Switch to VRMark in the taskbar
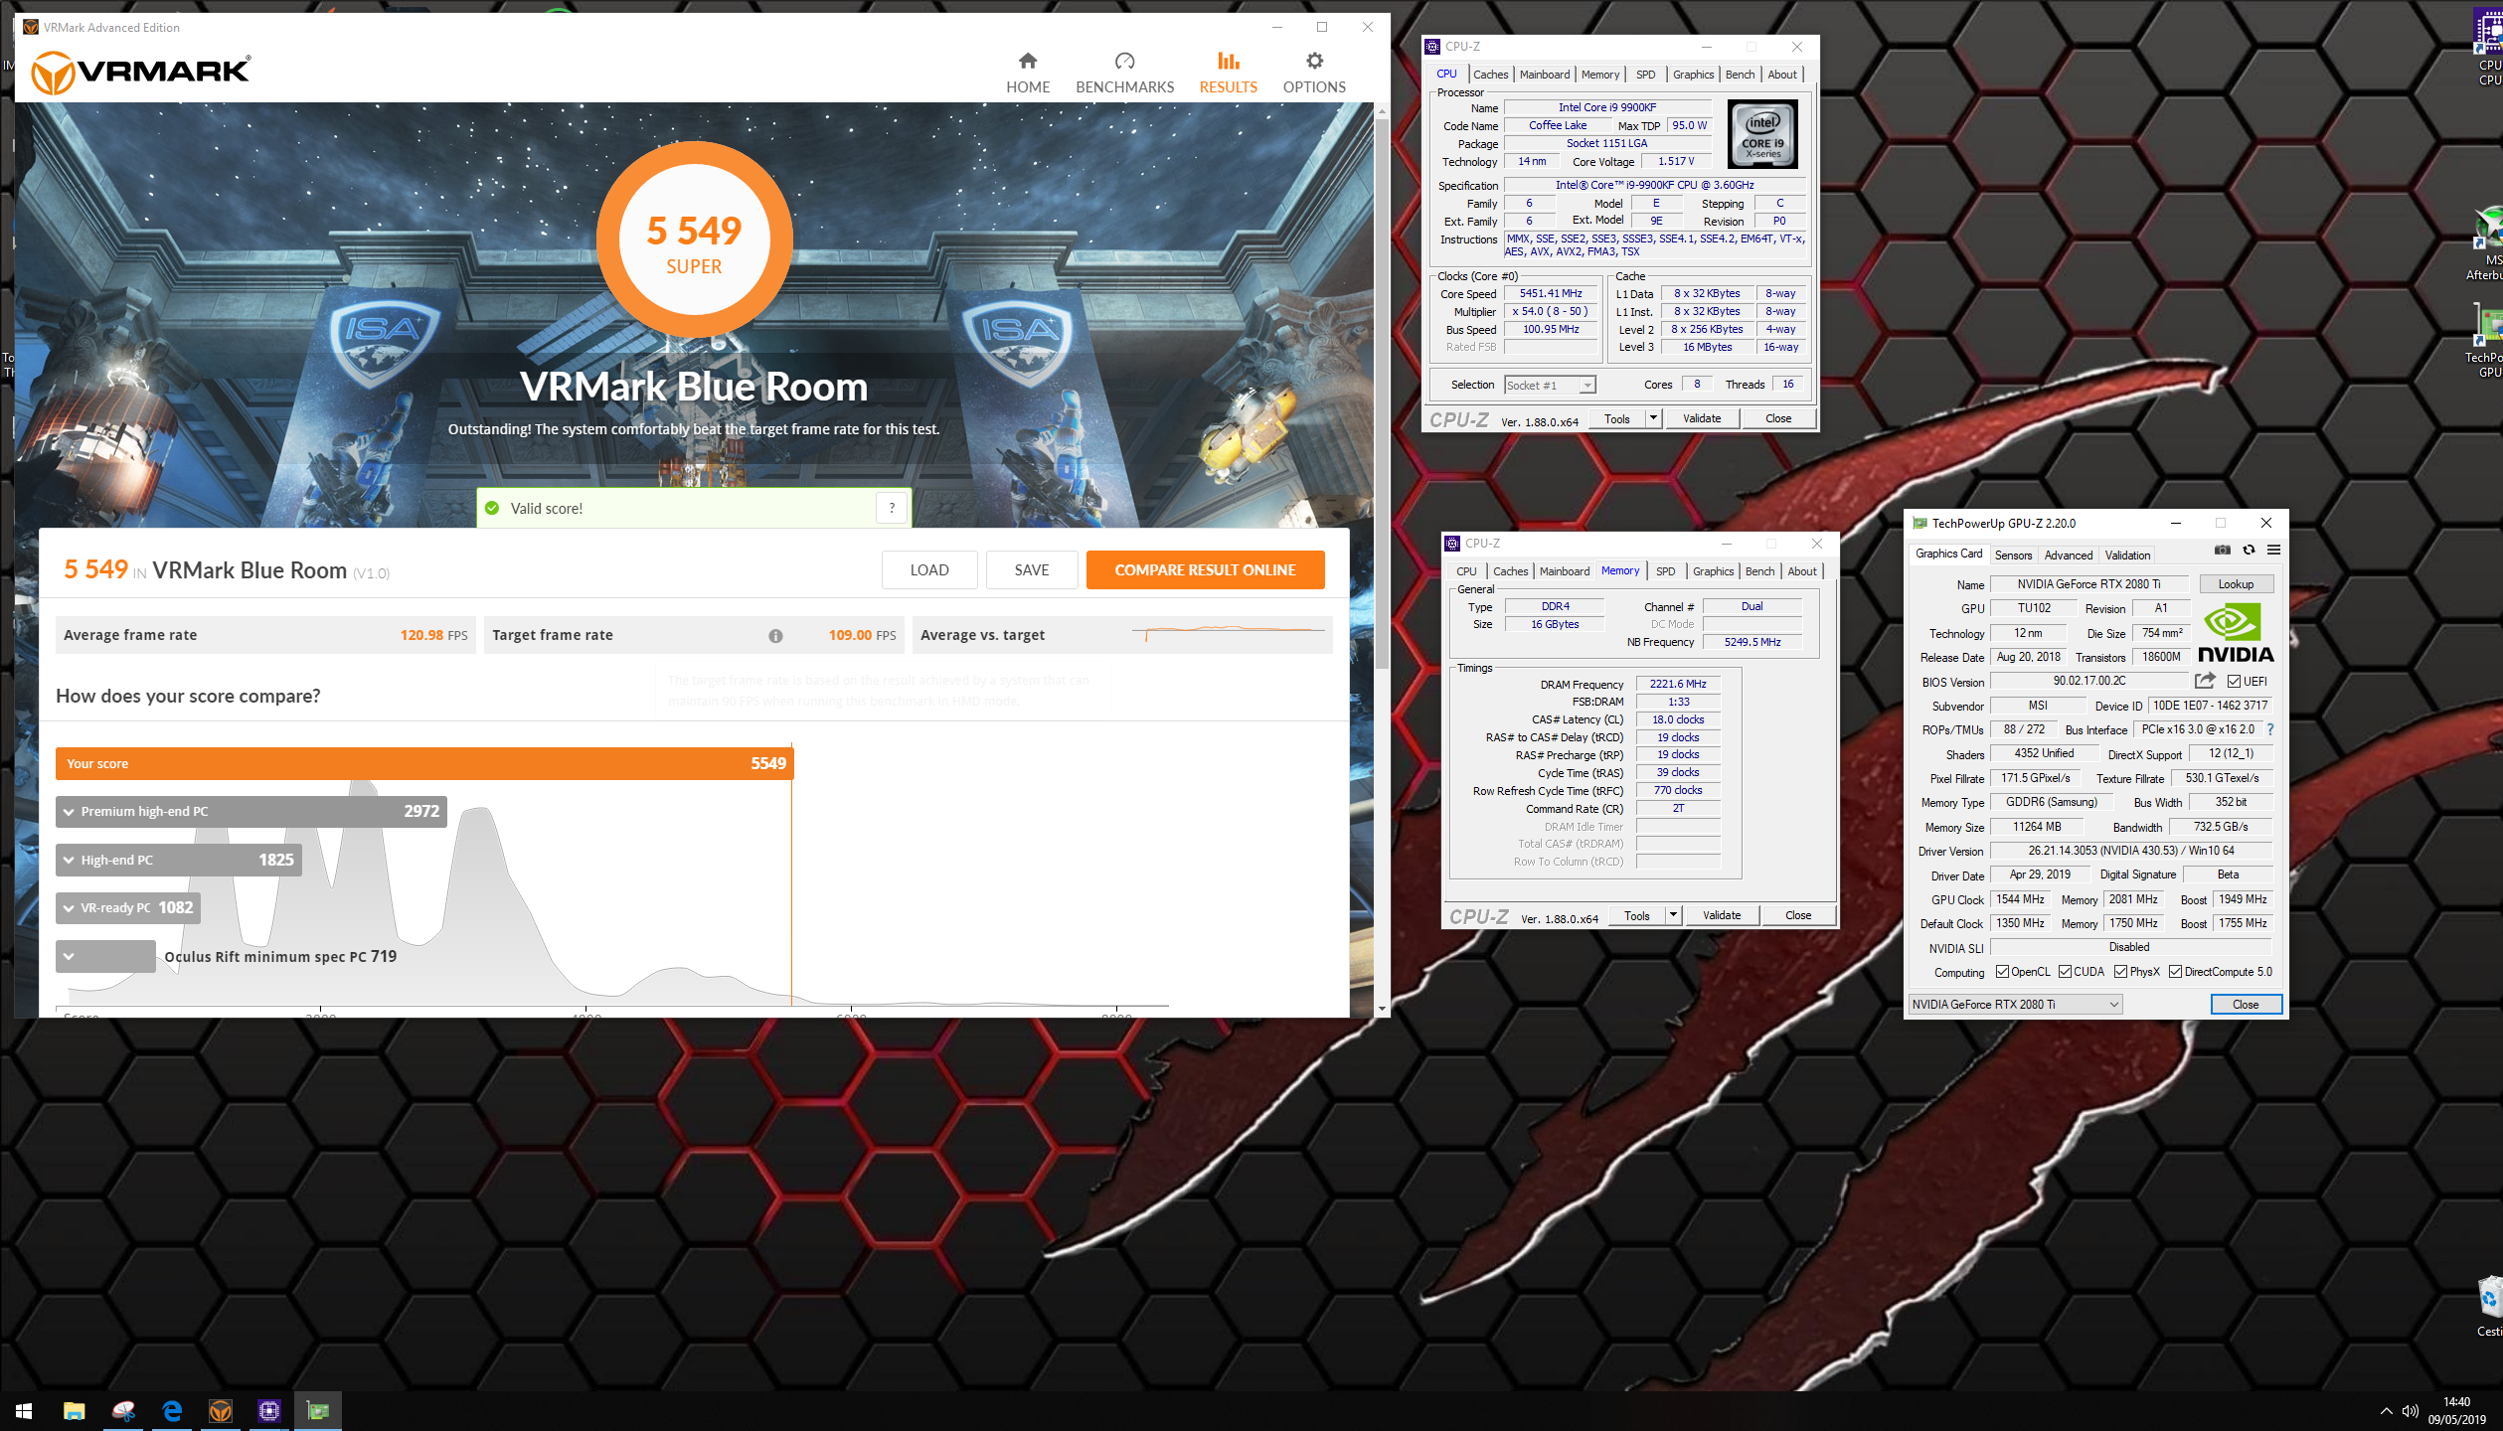Screen dimensions: 2503x1431 pos(221,1410)
